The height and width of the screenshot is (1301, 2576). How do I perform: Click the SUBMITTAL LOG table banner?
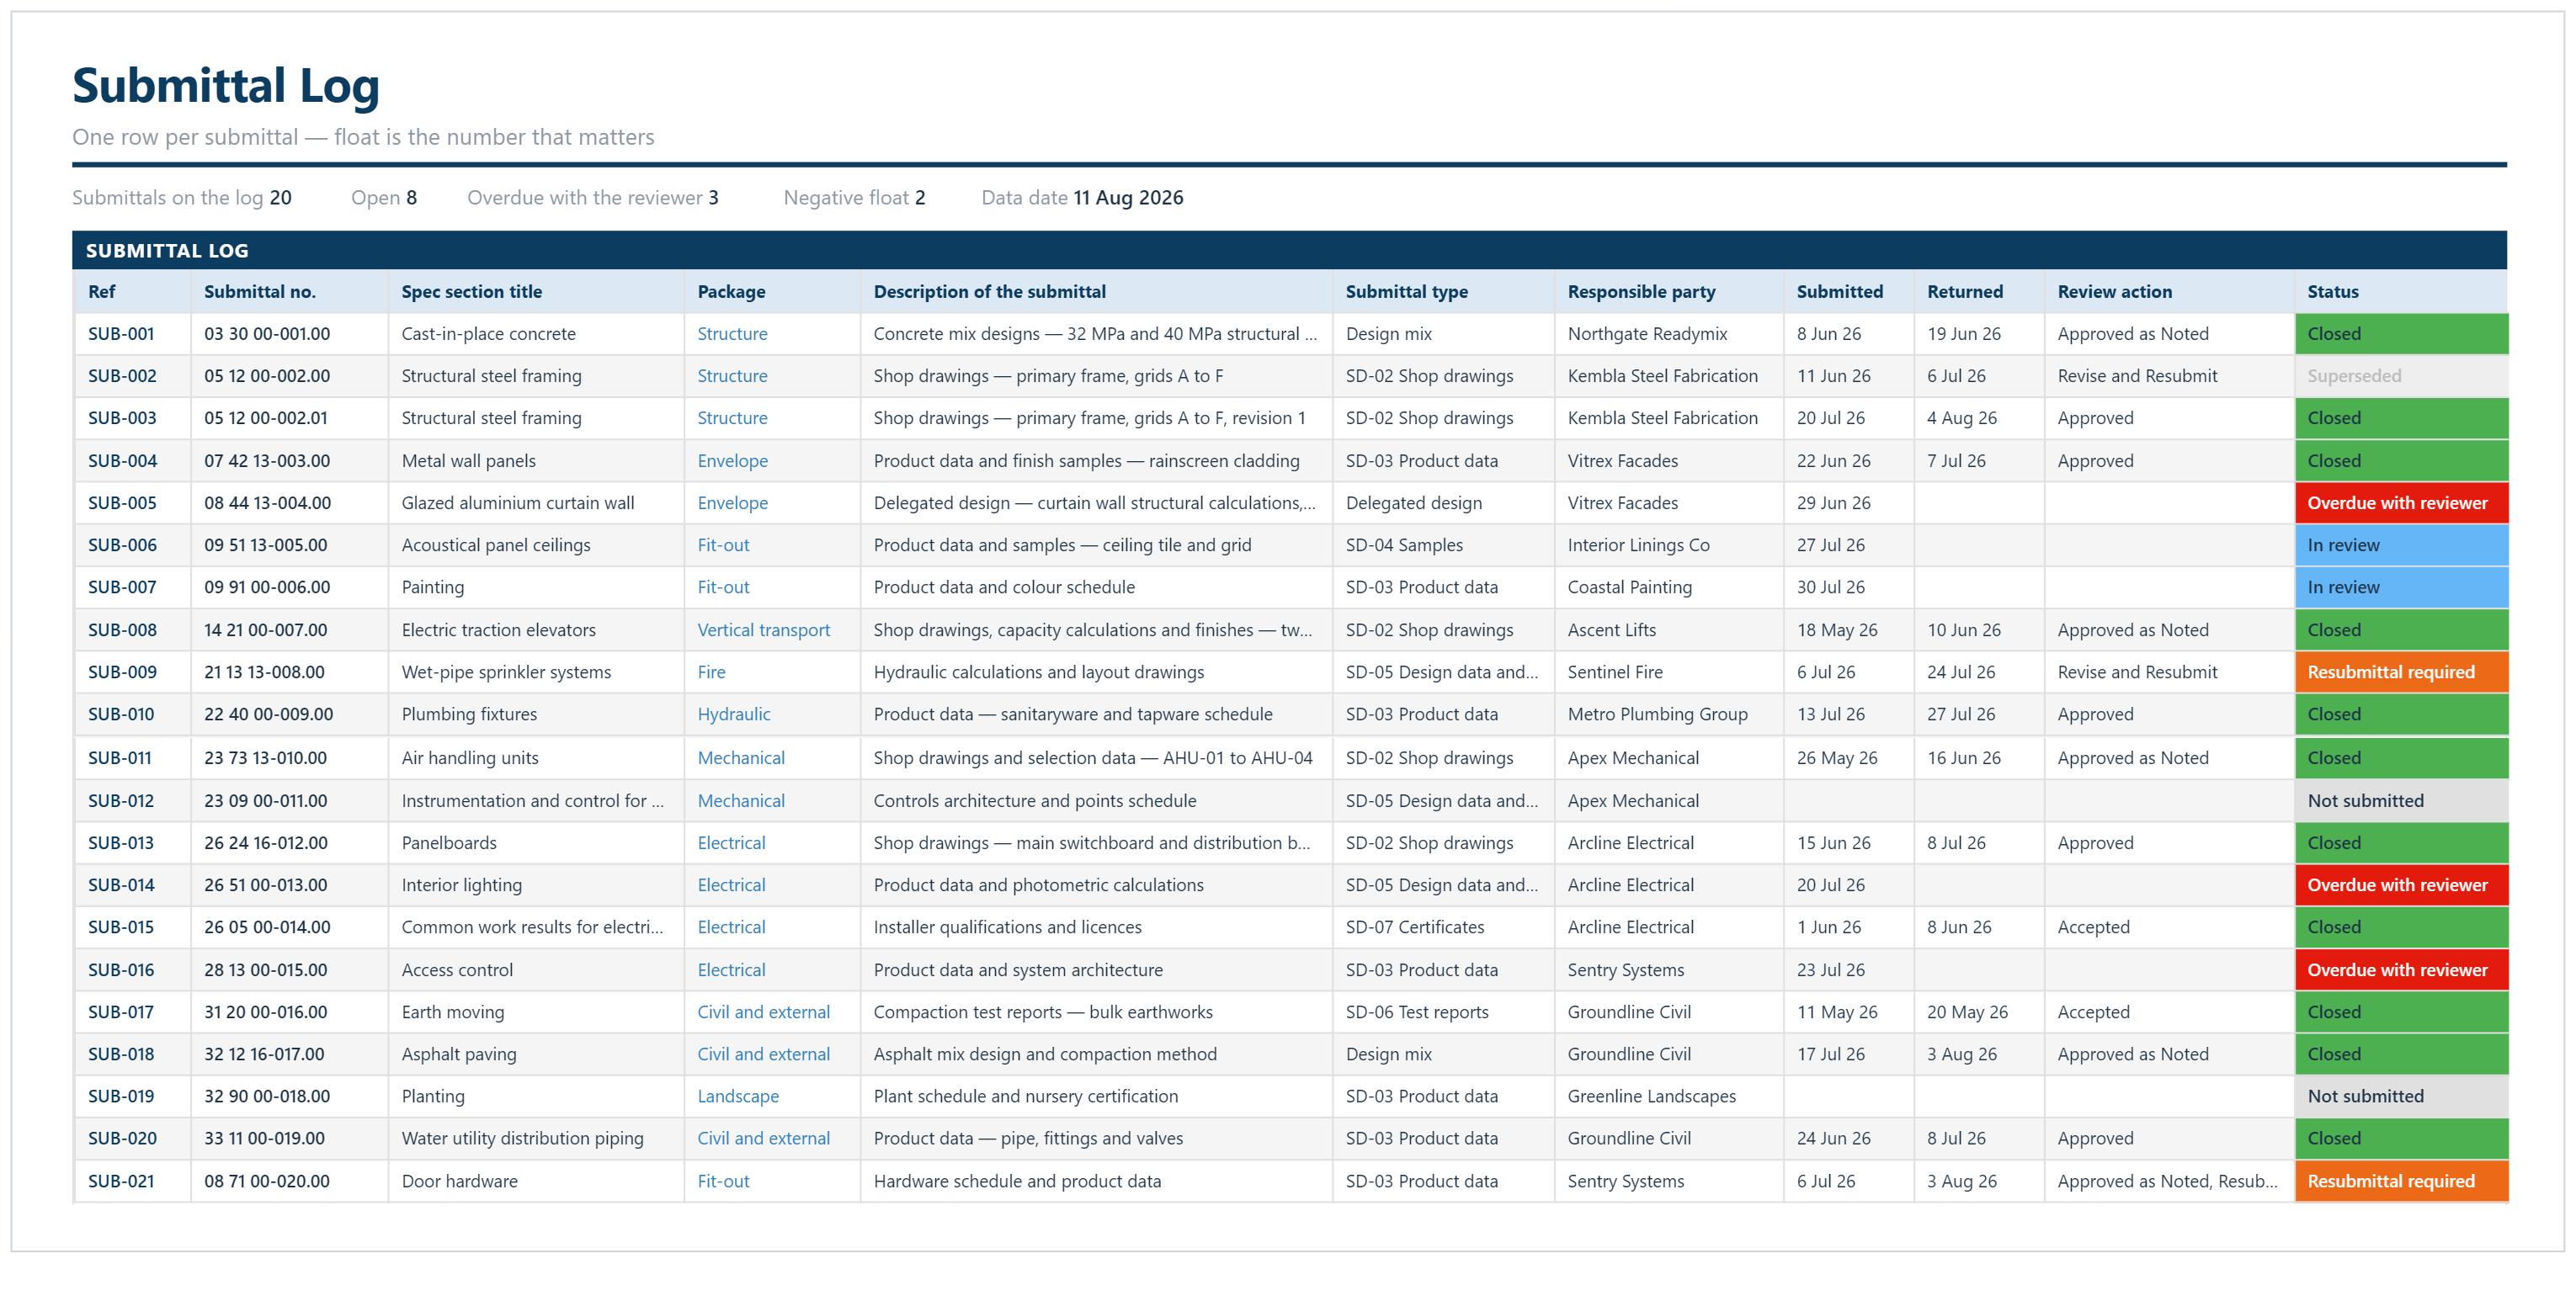[1288, 251]
